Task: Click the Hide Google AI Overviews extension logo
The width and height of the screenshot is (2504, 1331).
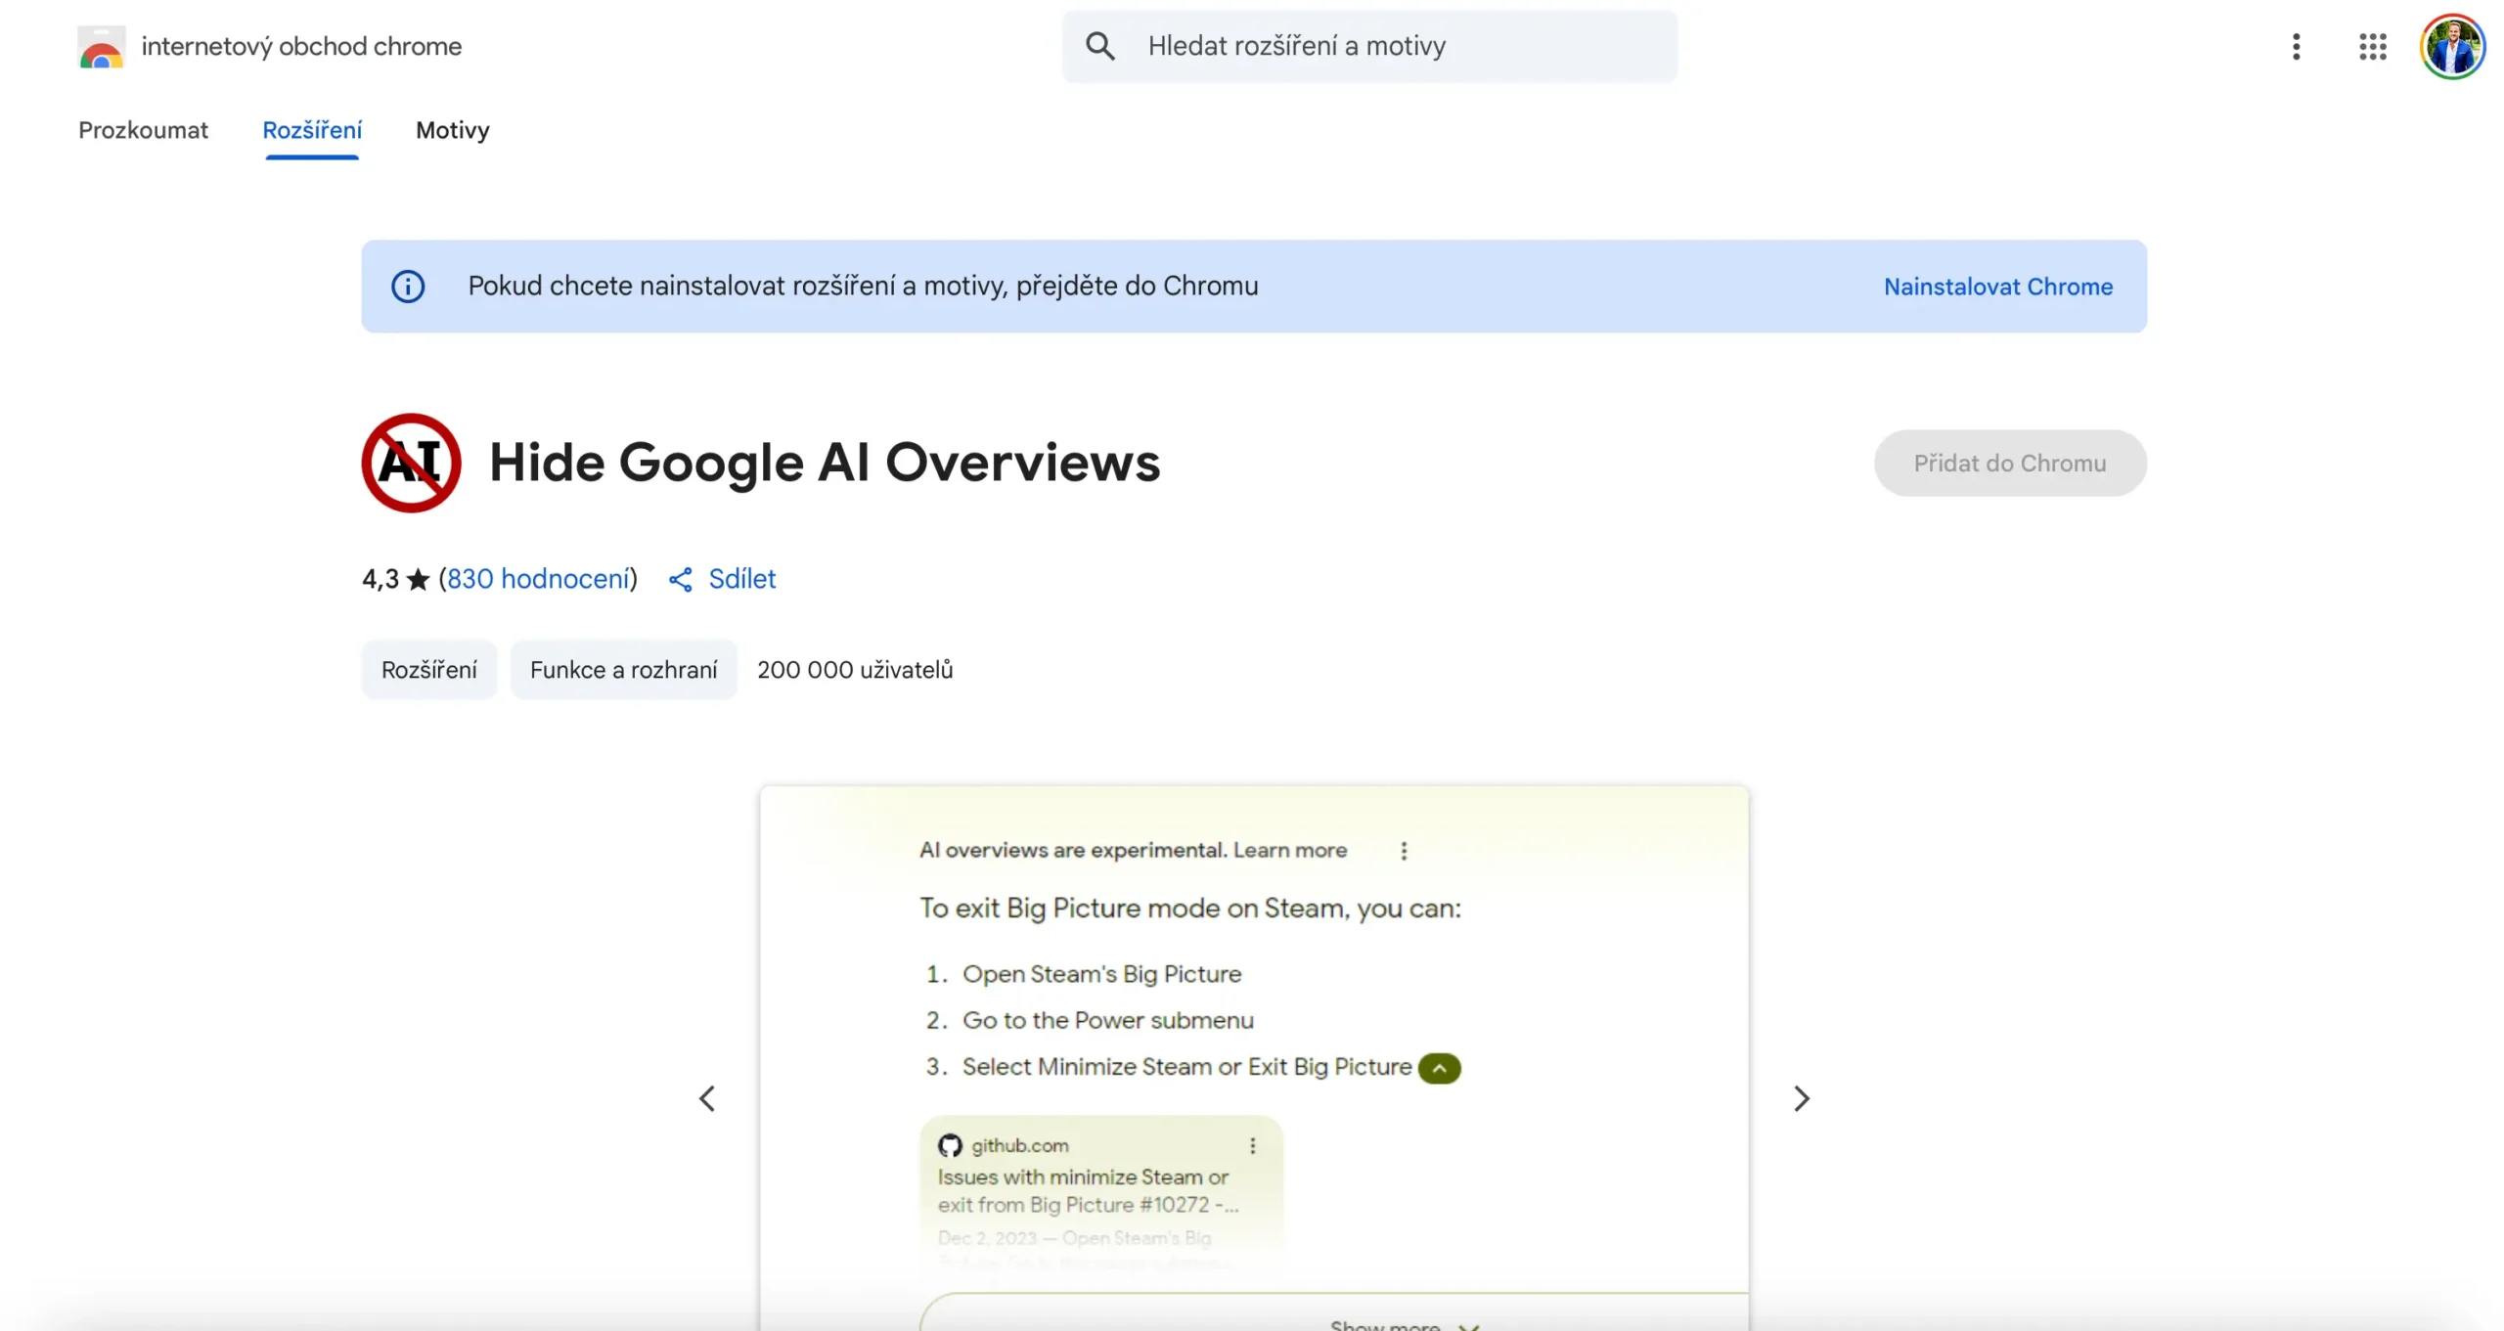Action: pyautogui.click(x=410, y=463)
